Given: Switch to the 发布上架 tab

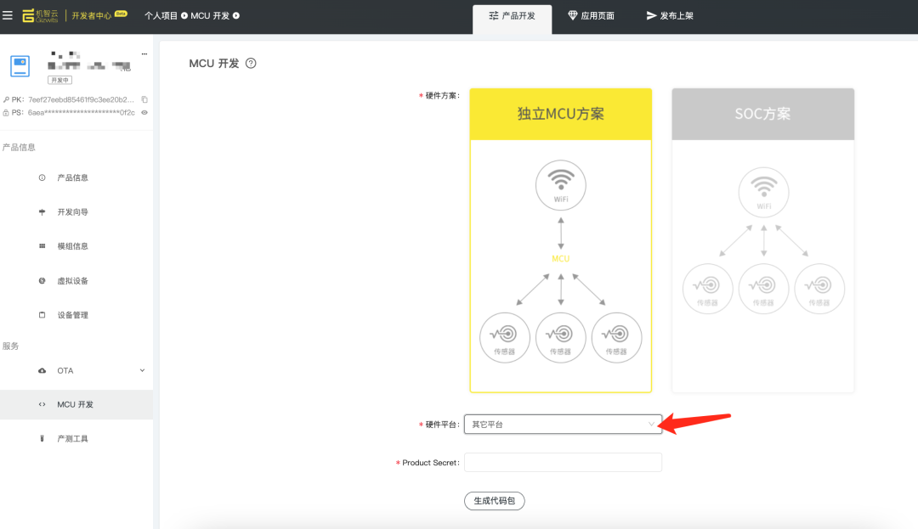Looking at the screenshot, I should click(x=670, y=16).
